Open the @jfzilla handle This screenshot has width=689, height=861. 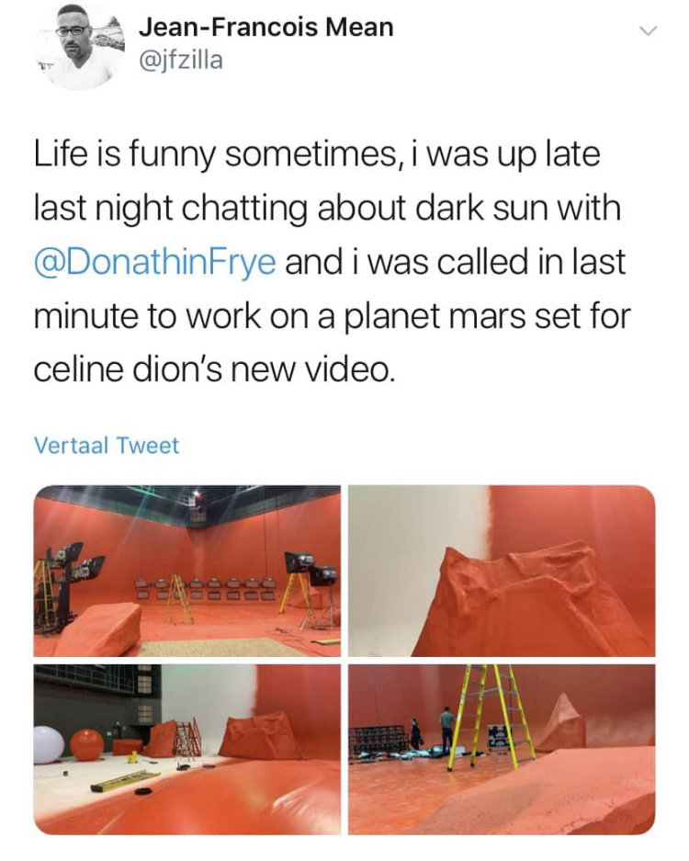pyautogui.click(x=182, y=60)
